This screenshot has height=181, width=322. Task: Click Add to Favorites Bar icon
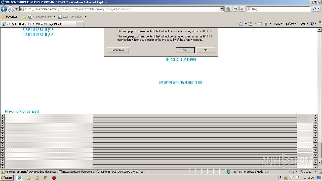[24, 17]
